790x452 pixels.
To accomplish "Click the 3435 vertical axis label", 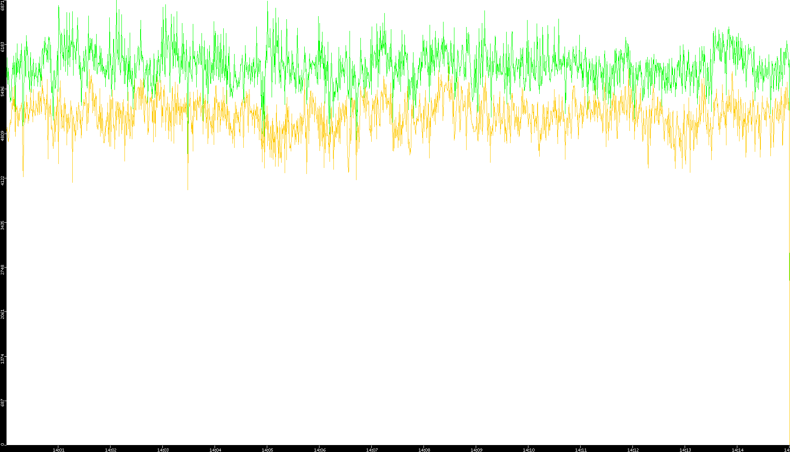I will (x=3, y=225).
